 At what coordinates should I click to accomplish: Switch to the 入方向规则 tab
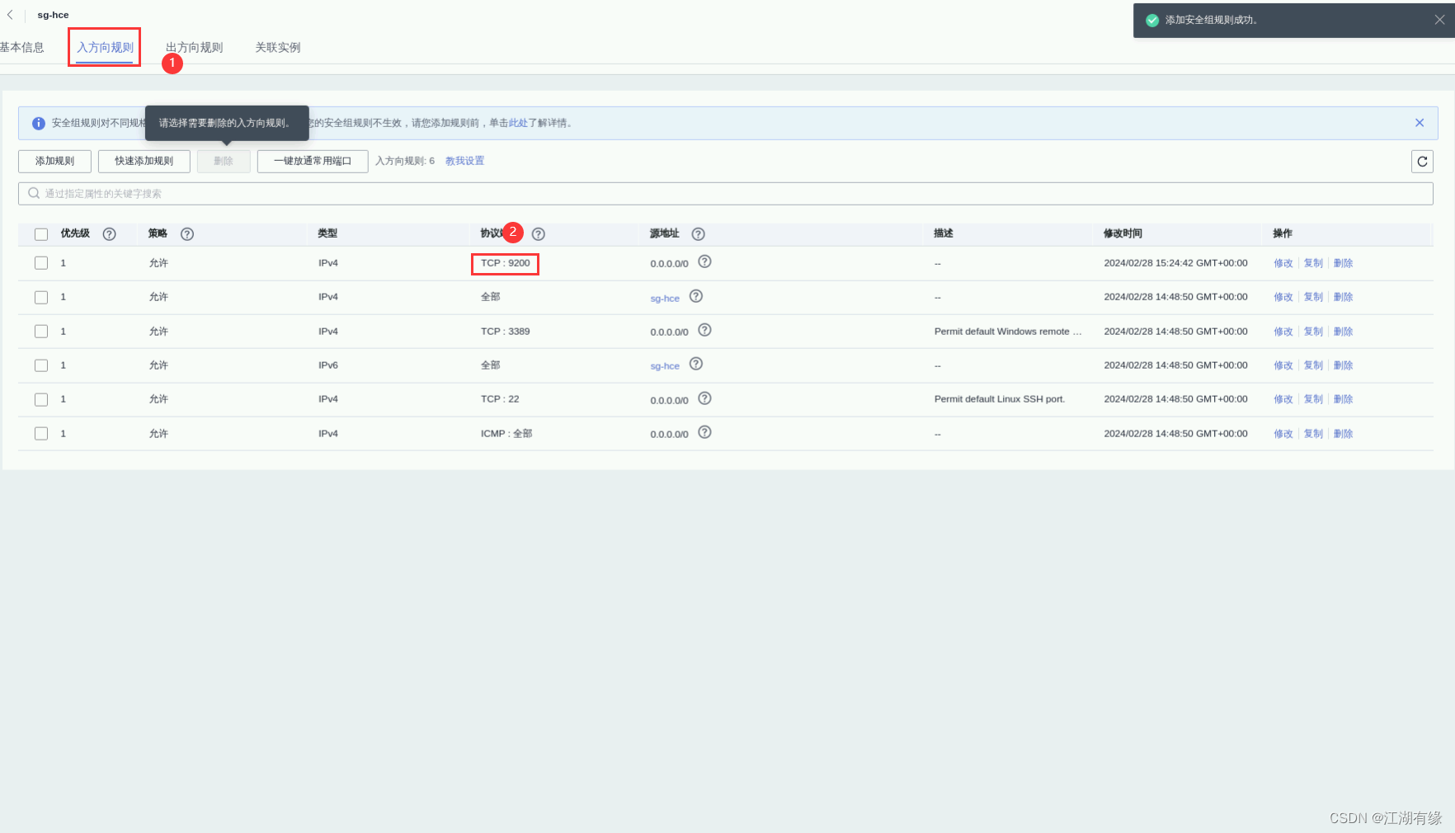pos(105,48)
